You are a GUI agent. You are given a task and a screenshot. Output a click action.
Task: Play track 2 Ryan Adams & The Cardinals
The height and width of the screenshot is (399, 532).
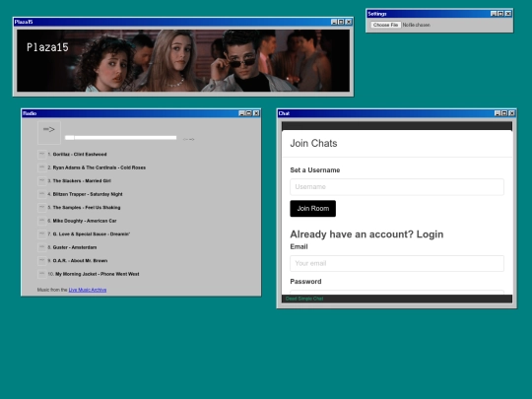coord(42,167)
